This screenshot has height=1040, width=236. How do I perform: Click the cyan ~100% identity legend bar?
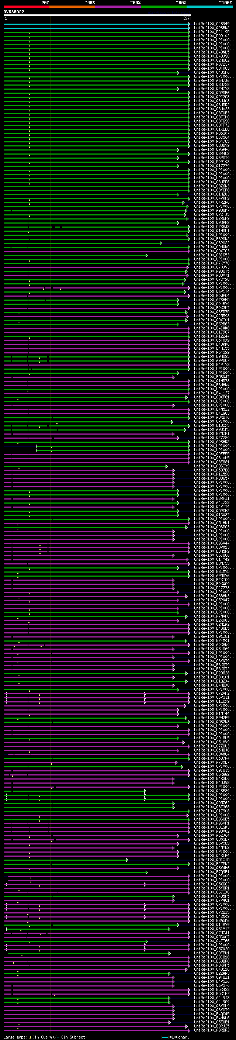(209, 7)
